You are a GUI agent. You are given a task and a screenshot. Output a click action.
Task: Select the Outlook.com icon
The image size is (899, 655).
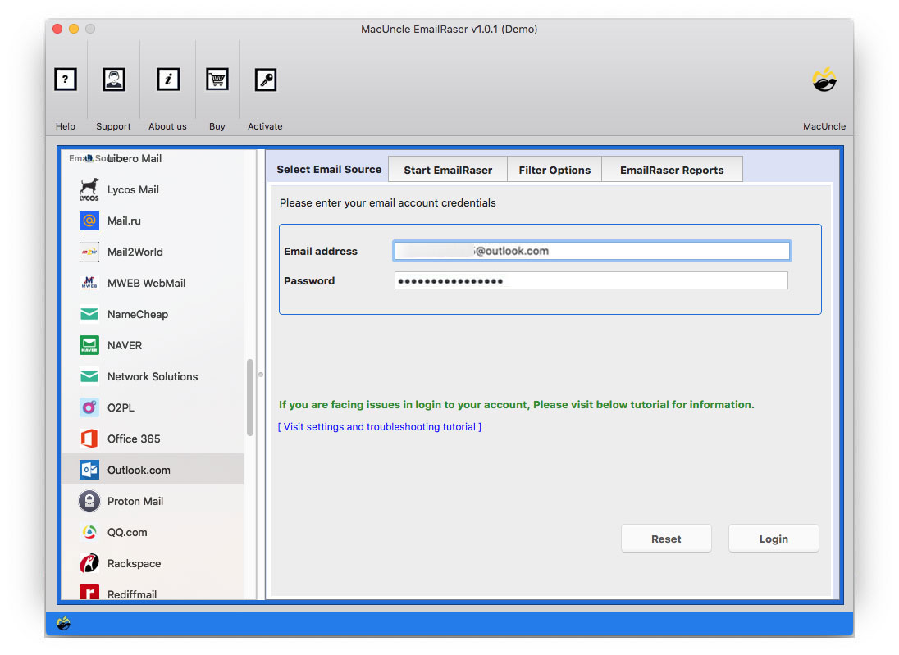[89, 470]
